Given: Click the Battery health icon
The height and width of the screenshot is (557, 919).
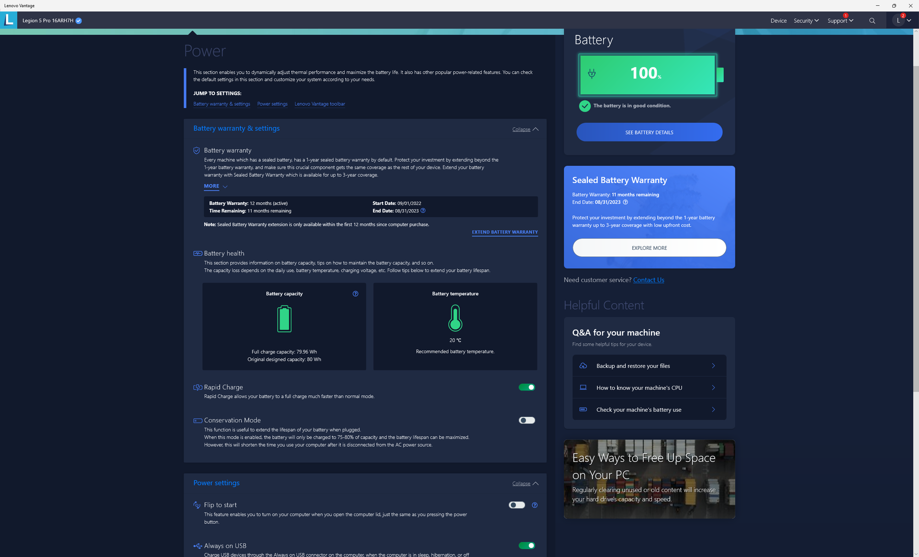Looking at the screenshot, I should [198, 253].
